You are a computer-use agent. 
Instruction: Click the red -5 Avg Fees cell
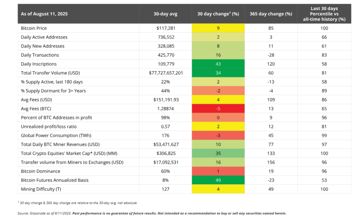point(218,109)
